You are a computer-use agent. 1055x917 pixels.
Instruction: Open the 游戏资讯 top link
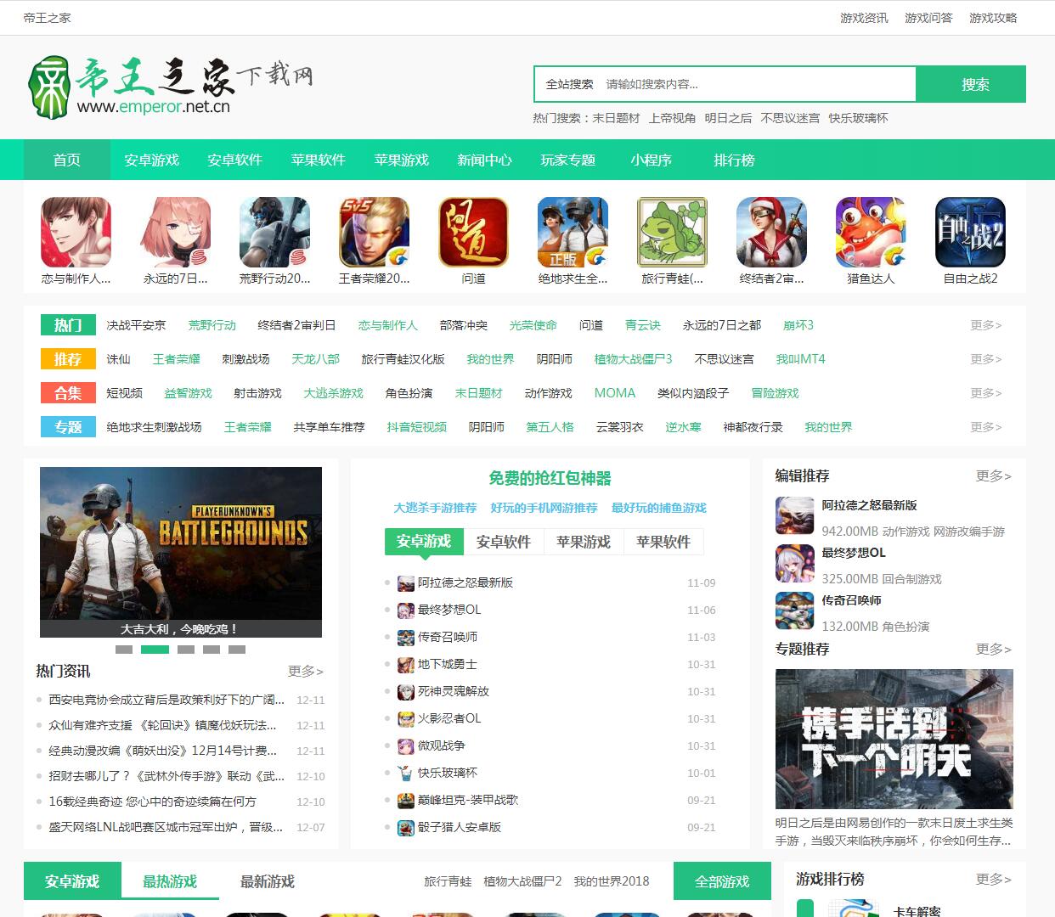pos(864,18)
